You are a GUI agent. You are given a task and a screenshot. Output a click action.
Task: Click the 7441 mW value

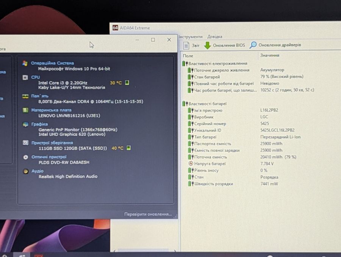tap(269, 184)
